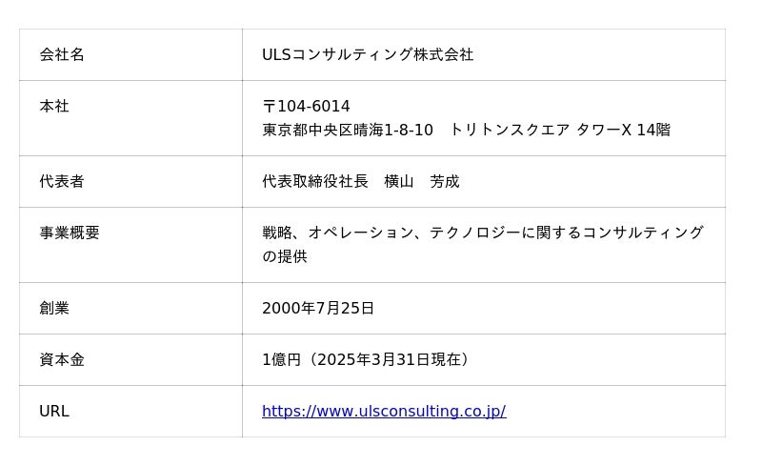This screenshot has width=762, height=466.
Task: Click the 本社 row label
Action: pyautogui.click(x=54, y=107)
